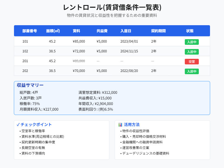Click the 入居中 badge for room 202
The width and height of the screenshot is (224, 168).
tap(192, 71)
